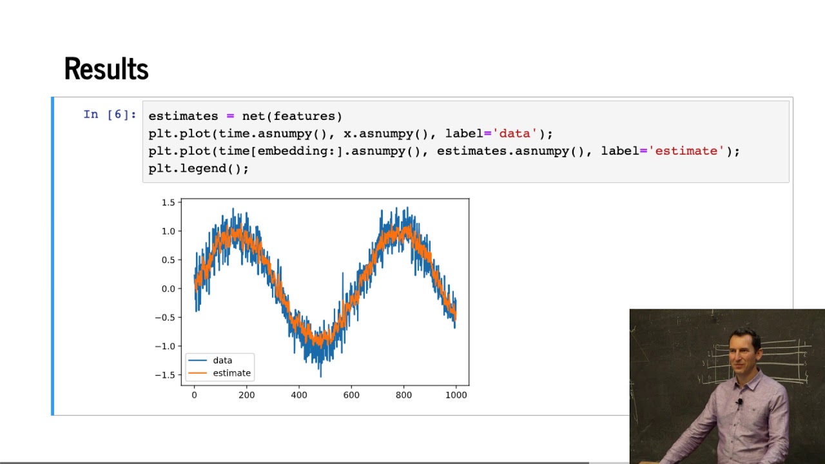Click the line 'estimates = net(features)'
The width and height of the screenshot is (825, 464).
[246, 116]
